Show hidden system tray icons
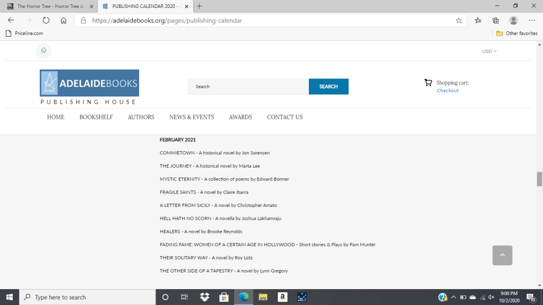The image size is (543, 305). [454, 297]
